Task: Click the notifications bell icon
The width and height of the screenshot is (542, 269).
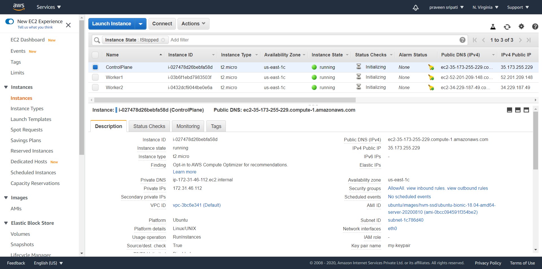Action: point(416,8)
